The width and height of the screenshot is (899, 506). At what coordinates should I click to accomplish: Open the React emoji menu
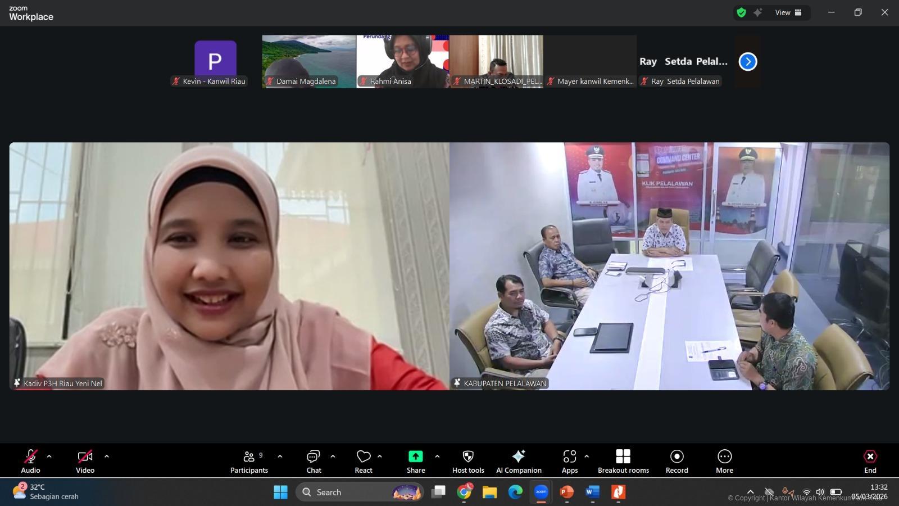click(x=364, y=461)
